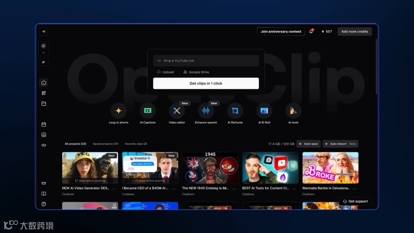This screenshot has height=233, width=414.
Task: Open more options for Wannabe Barbie project
Action: point(354,189)
